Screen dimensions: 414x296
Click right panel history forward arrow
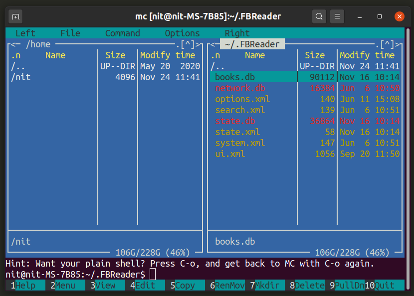click(398, 44)
